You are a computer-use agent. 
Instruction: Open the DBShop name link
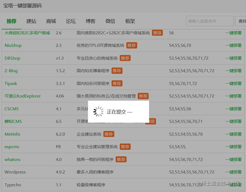12,58
